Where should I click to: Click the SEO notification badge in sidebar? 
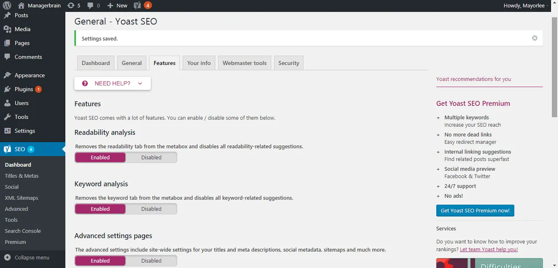coord(31,149)
